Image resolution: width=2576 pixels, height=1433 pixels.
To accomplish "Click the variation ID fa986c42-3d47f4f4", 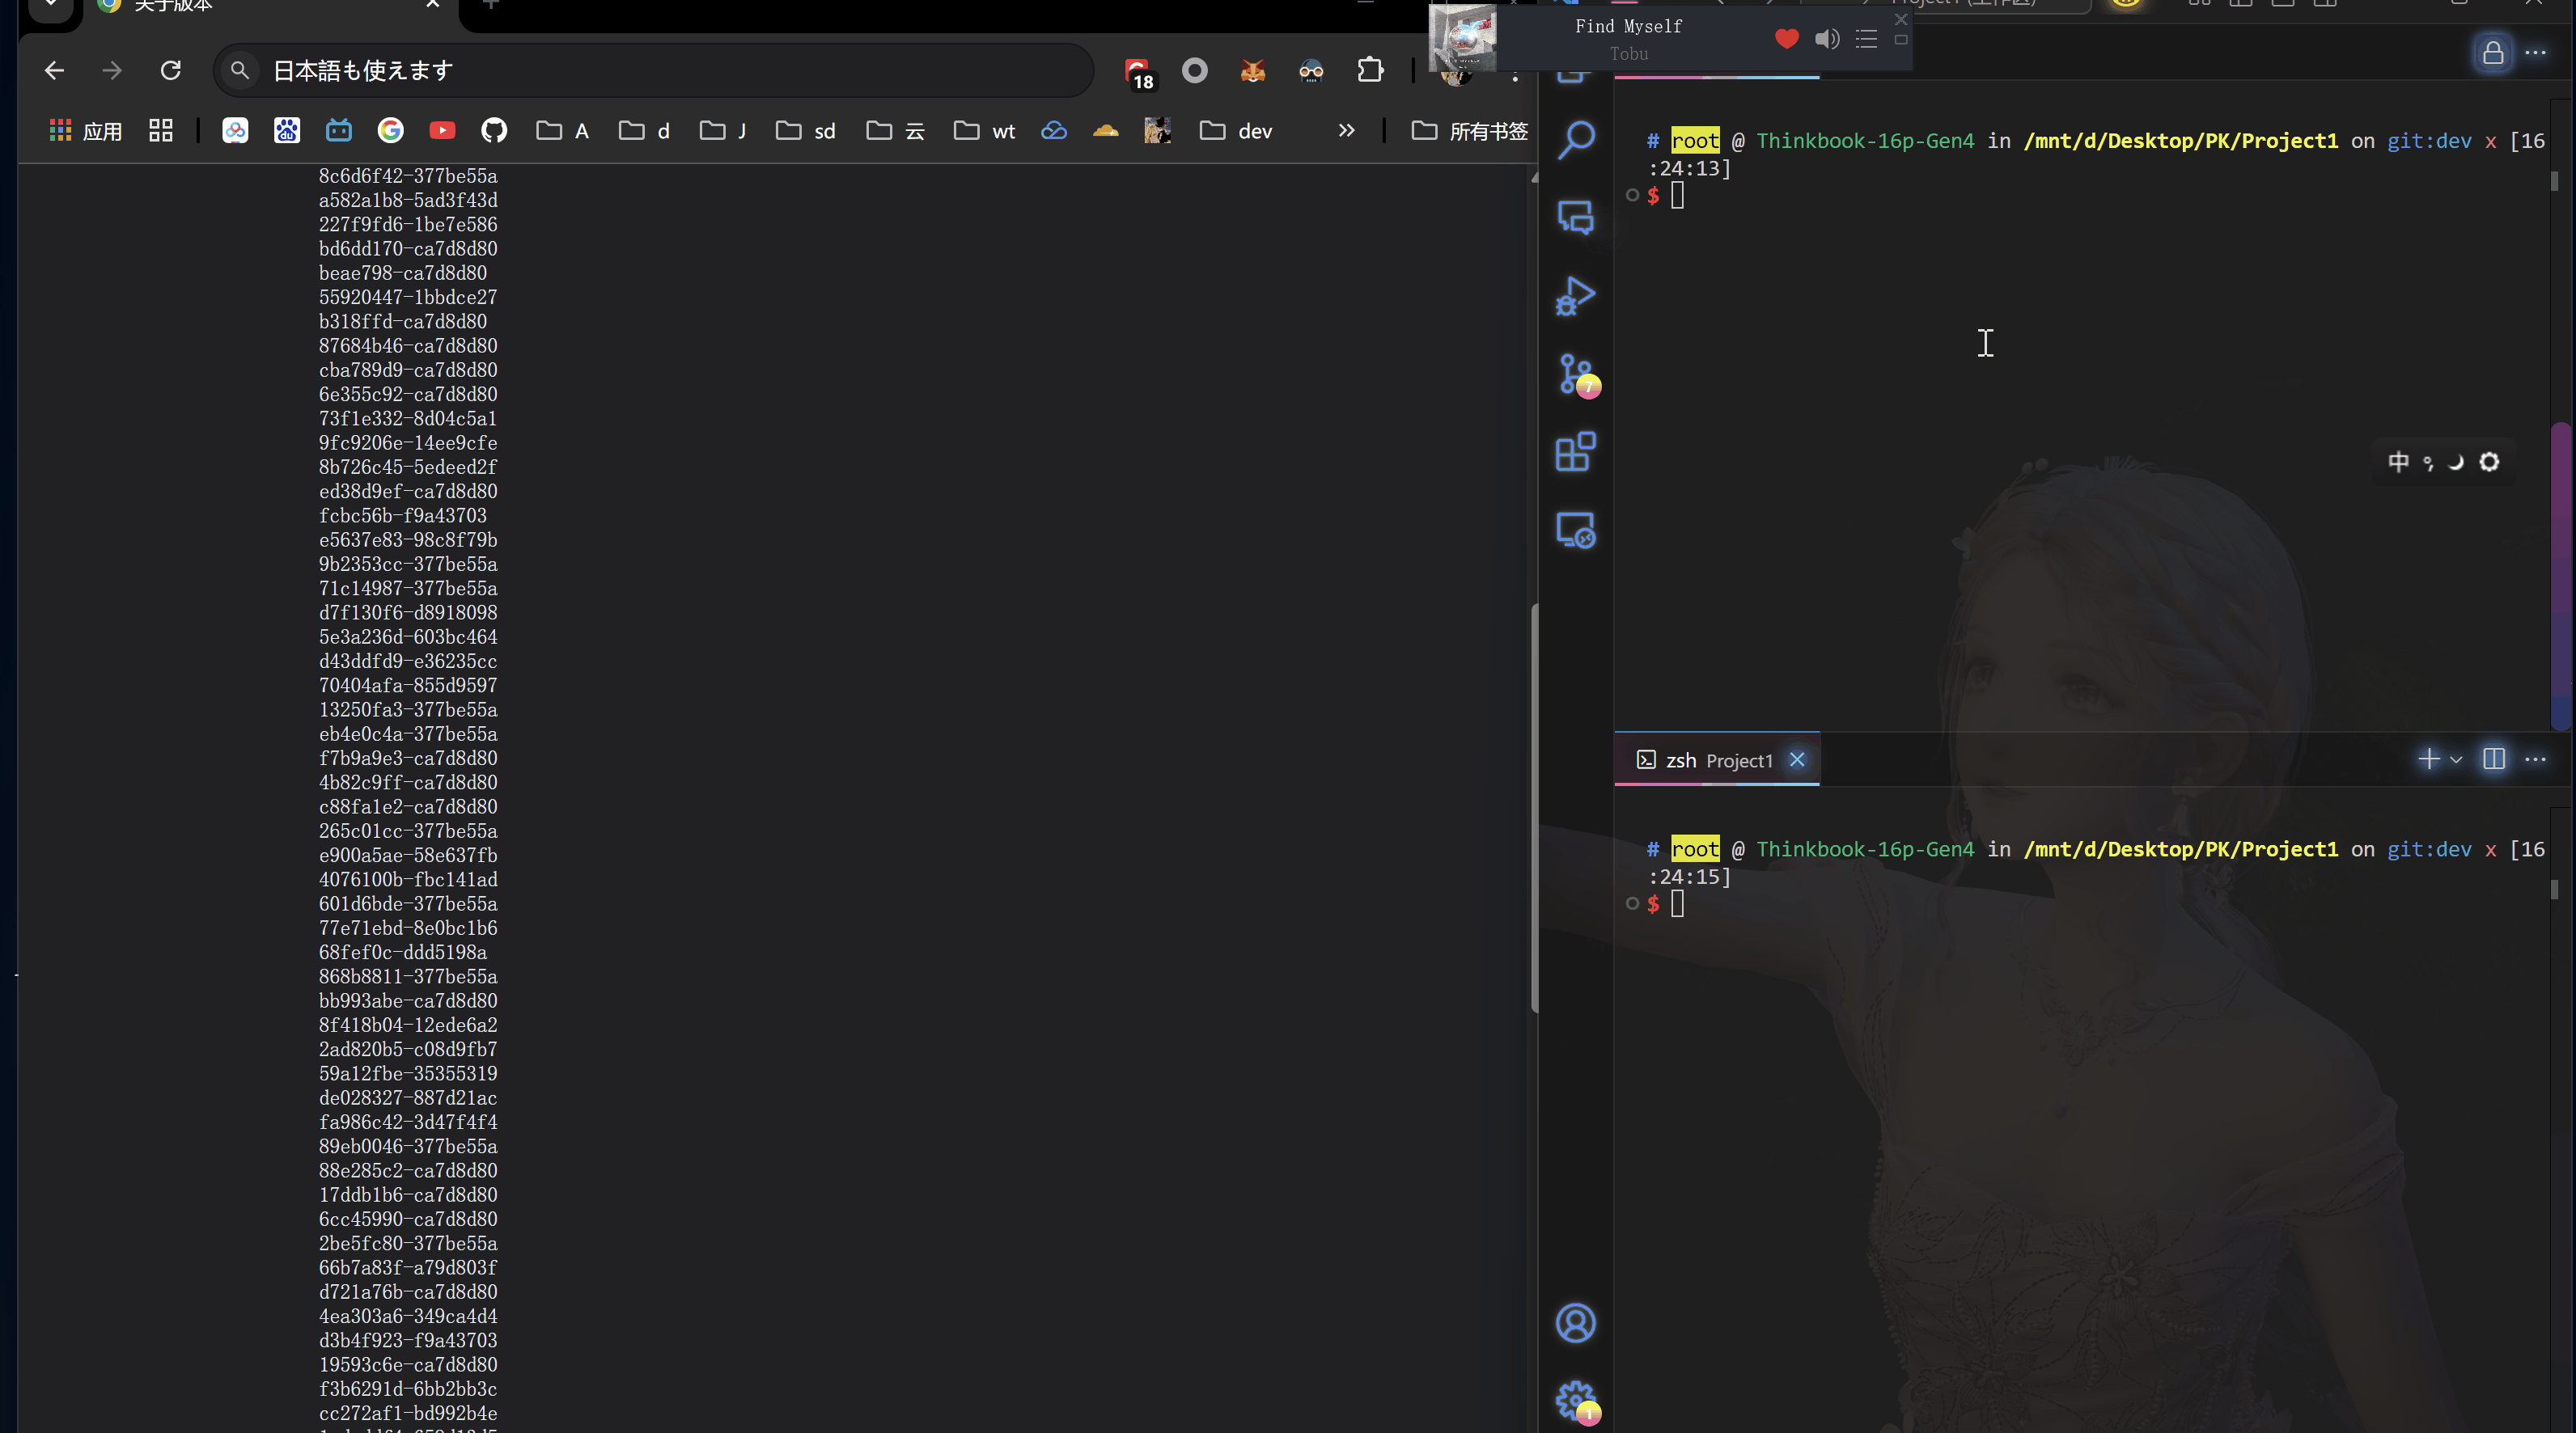I will click(408, 1122).
